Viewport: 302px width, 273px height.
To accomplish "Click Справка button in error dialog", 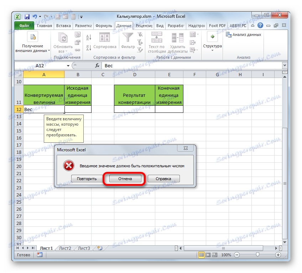I will [x=163, y=179].
